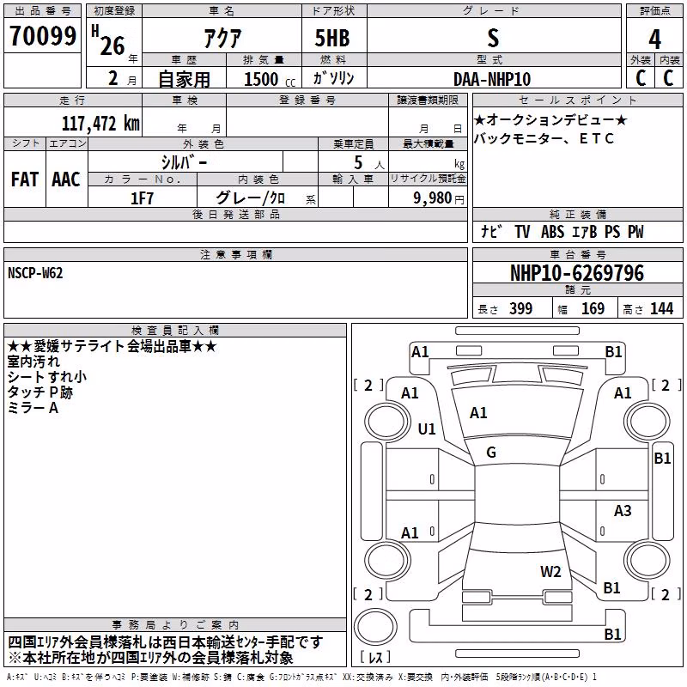Screen dimensions: 687x687
Task: Select the 車台番号 section header
Action: point(577,254)
